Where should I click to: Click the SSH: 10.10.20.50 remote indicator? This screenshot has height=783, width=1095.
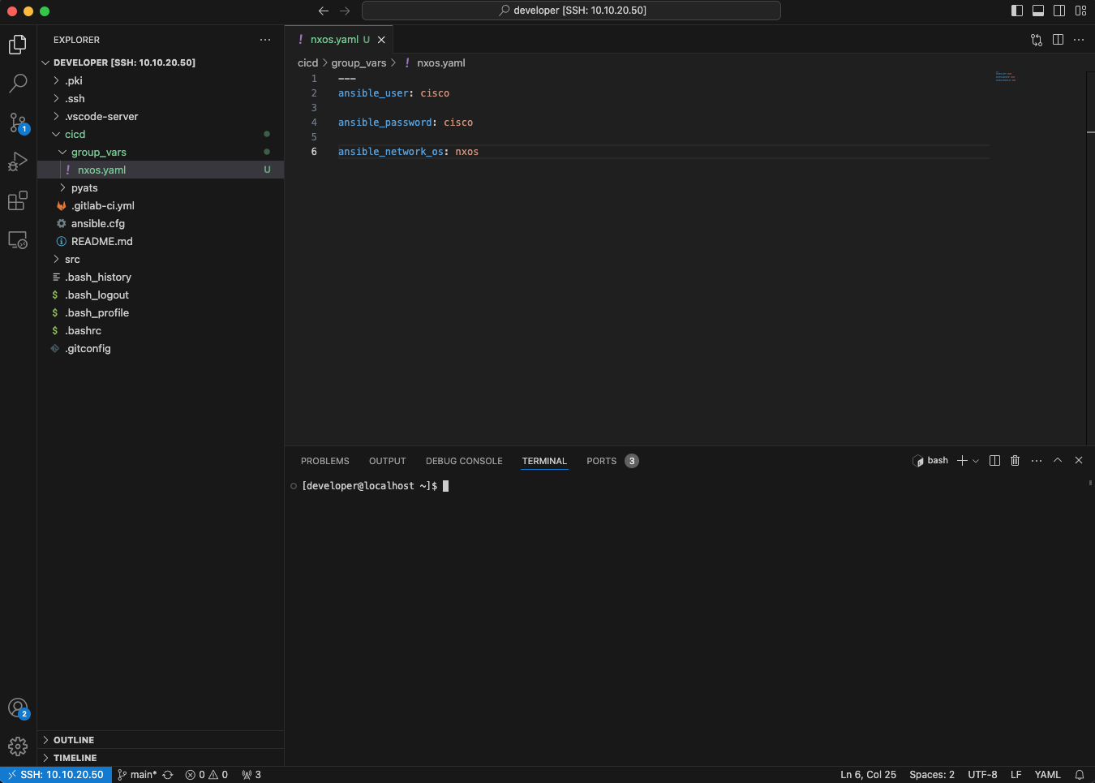point(56,775)
